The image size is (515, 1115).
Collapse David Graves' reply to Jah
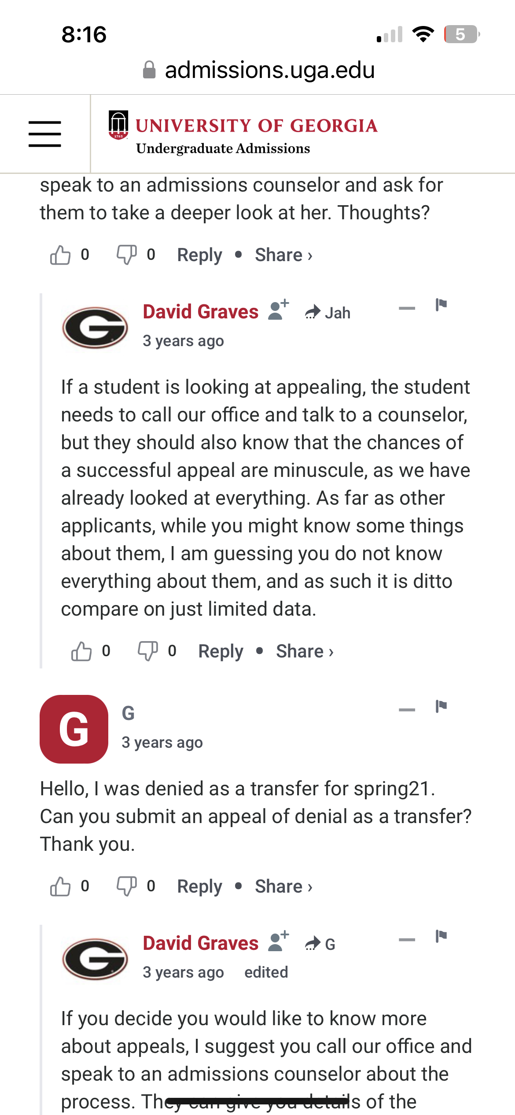407,308
